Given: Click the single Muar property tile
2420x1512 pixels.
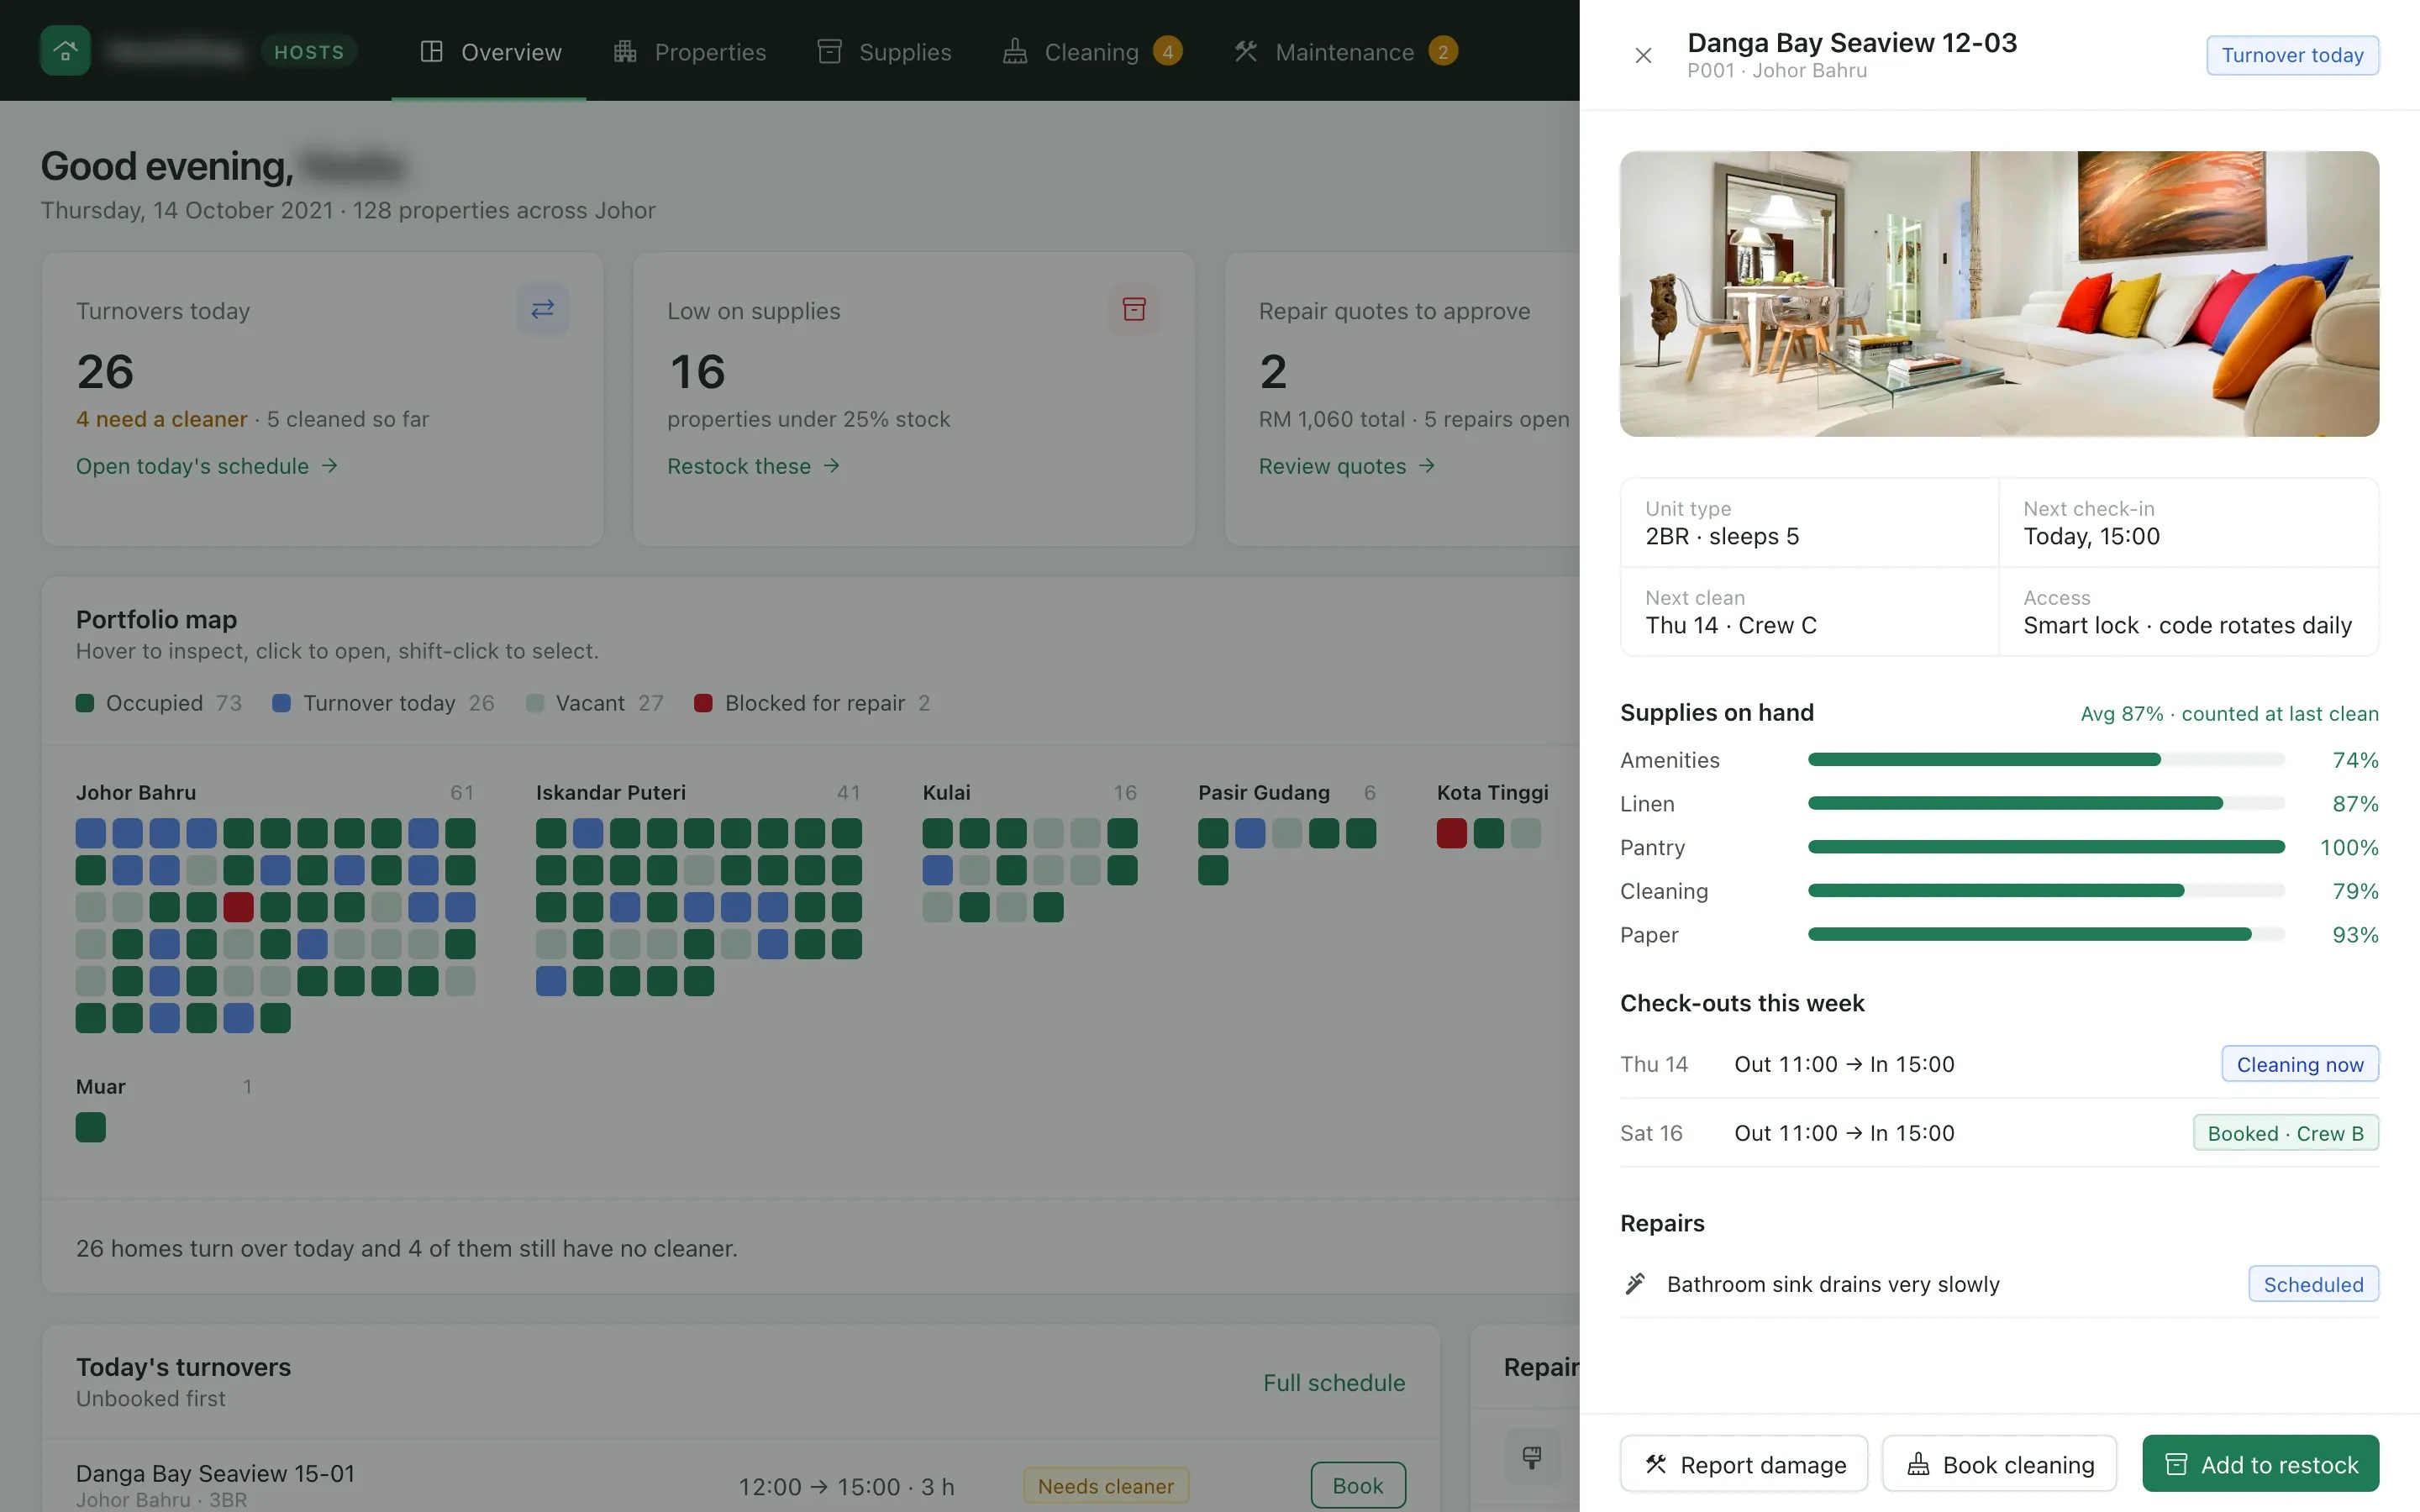Looking at the screenshot, I should click(x=91, y=1127).
